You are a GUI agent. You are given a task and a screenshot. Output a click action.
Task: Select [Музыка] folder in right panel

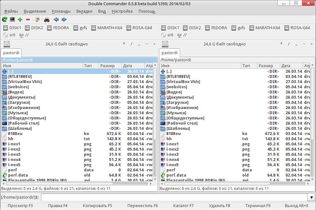[235, 113]
